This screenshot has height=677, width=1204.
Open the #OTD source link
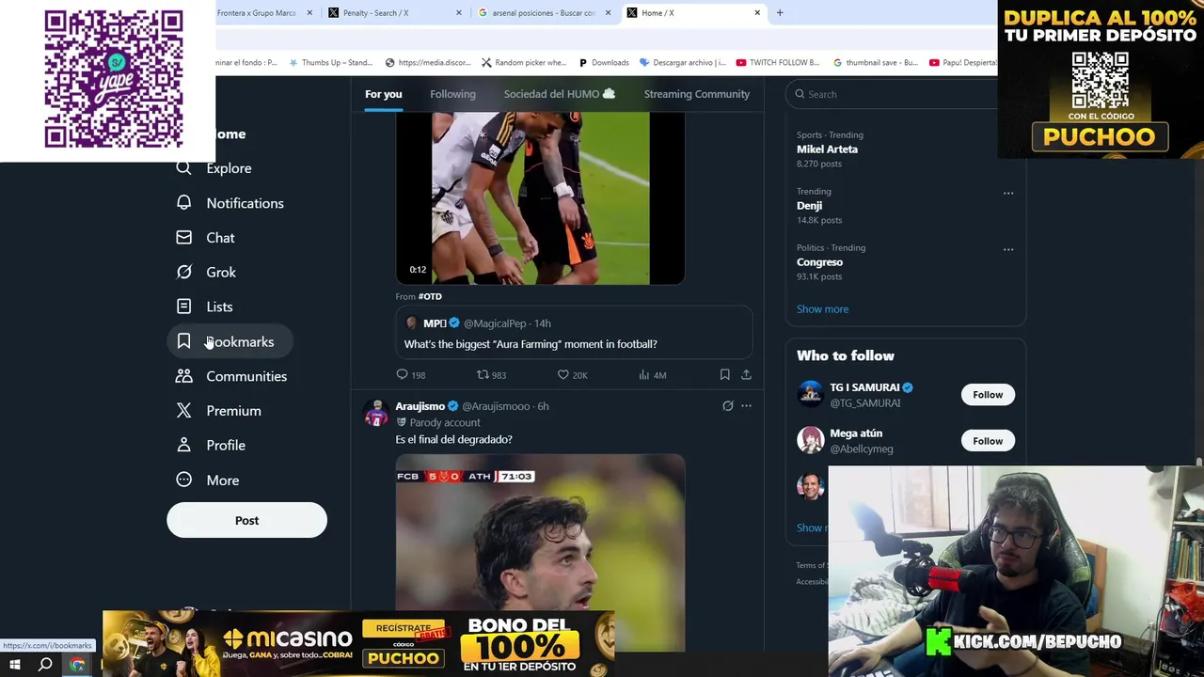430,296
